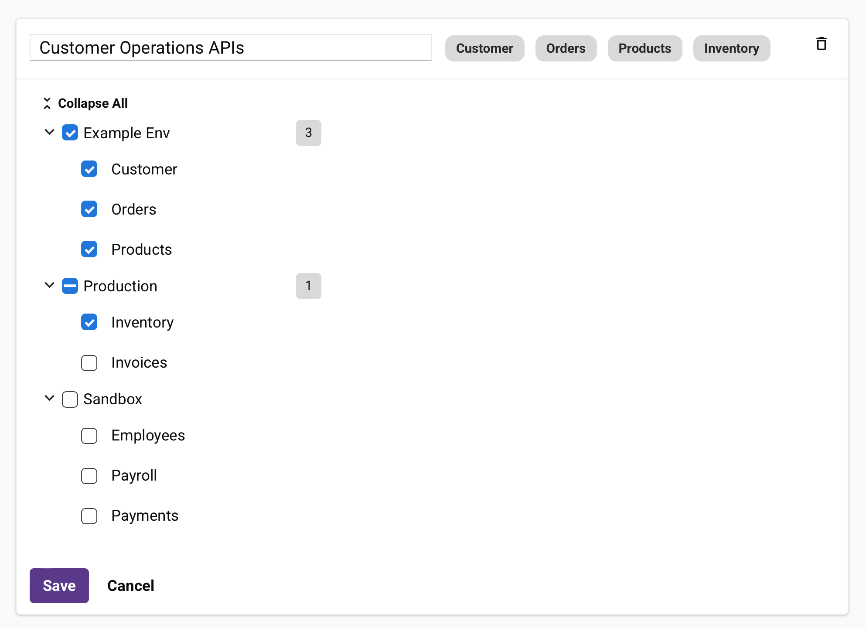Image resolution: width=866 pixels, height=628 pixels.
Task: Uncheck the Customer checkbox
Action: click(89, 169)
